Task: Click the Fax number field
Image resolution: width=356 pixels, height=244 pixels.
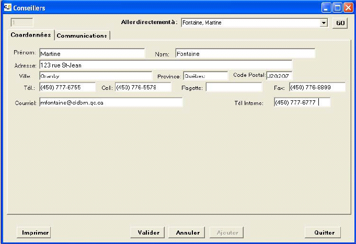Action: pos(317,87)
